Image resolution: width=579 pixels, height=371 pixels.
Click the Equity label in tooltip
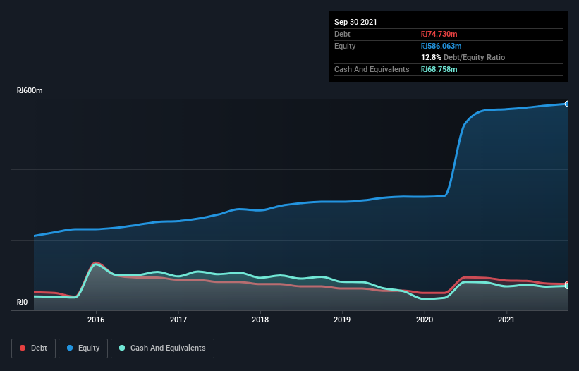(x=345, y=46)
